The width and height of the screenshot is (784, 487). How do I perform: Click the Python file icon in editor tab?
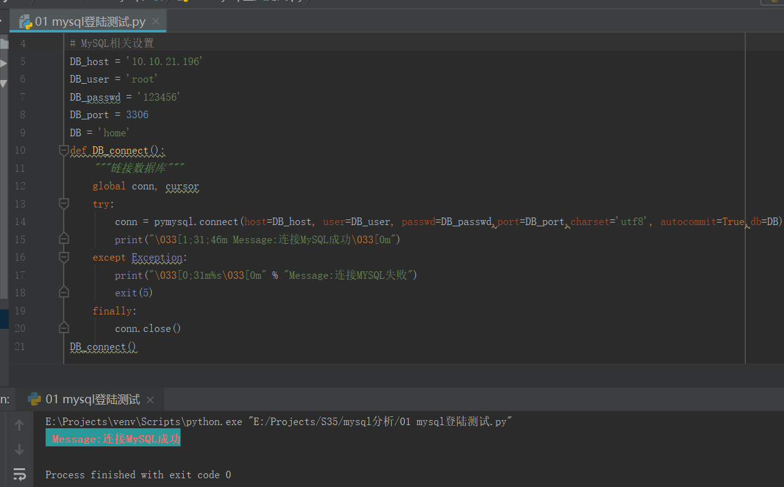(x=26, y=22)
